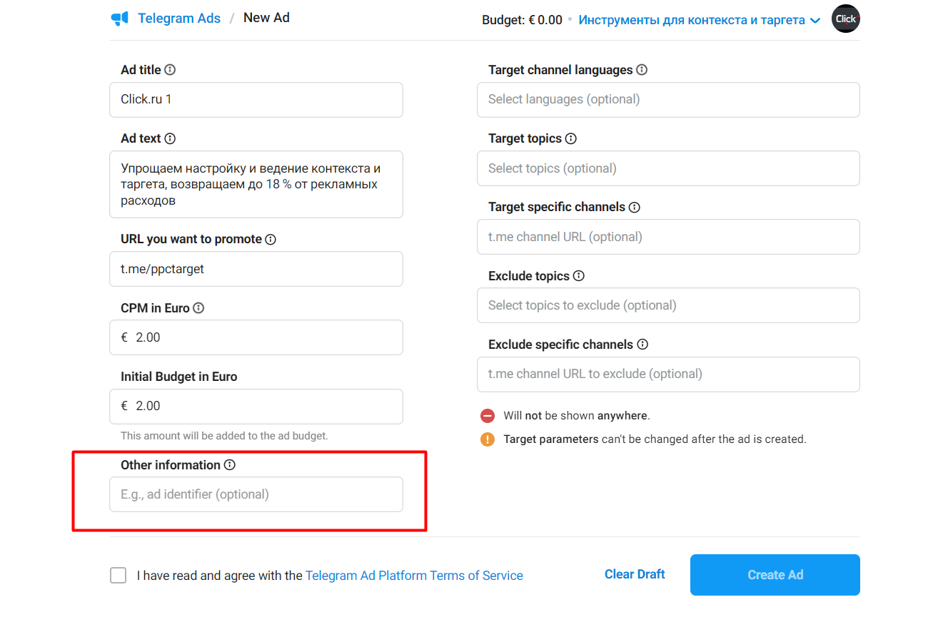This screenshot has width=948, height=627.
Task: Click the info icon next to Ad title
Action: [x=170, y=70]
